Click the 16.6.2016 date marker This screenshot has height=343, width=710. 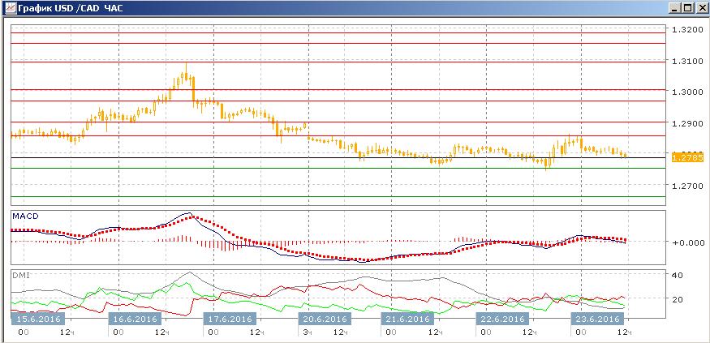(x=135, y=319)
